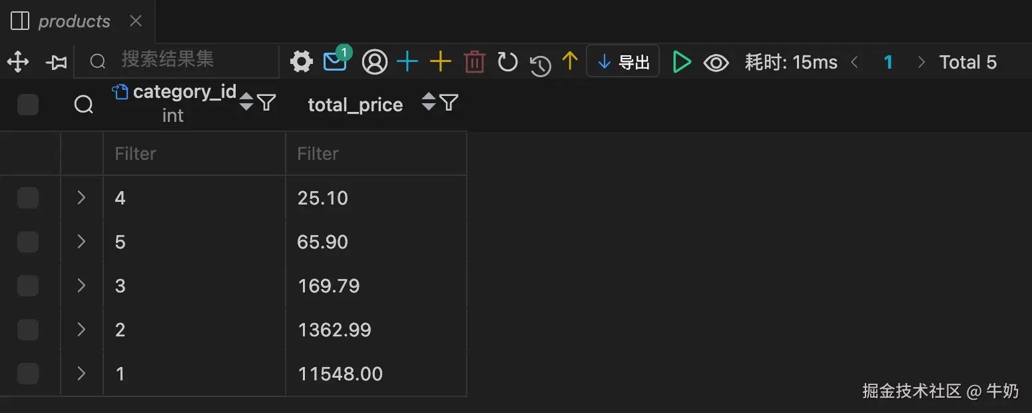The width and height of the screenshot is (1032, 413).
Task: Switch to the products tab
Action: [x=73, y=21]
